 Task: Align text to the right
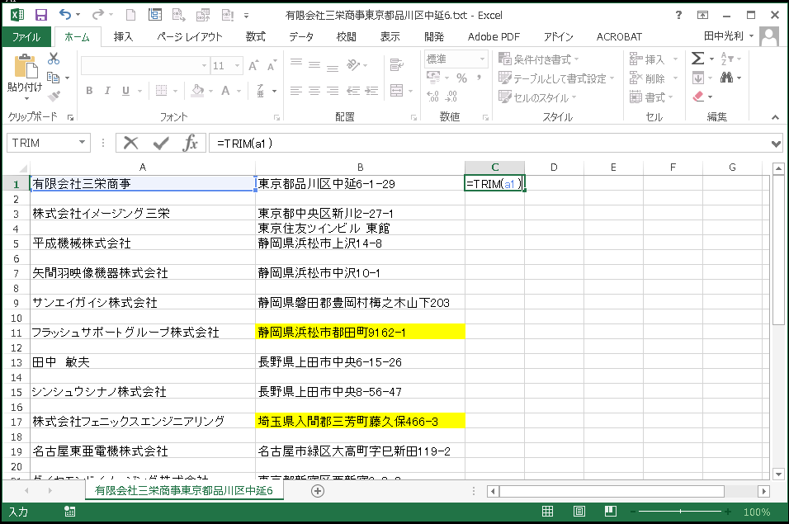tap(332, 91)
